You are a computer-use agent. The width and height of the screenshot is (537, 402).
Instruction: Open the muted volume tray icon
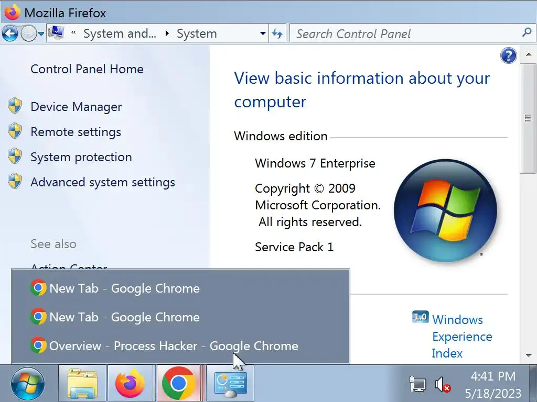pyautogui.click(x=443, y=385)
